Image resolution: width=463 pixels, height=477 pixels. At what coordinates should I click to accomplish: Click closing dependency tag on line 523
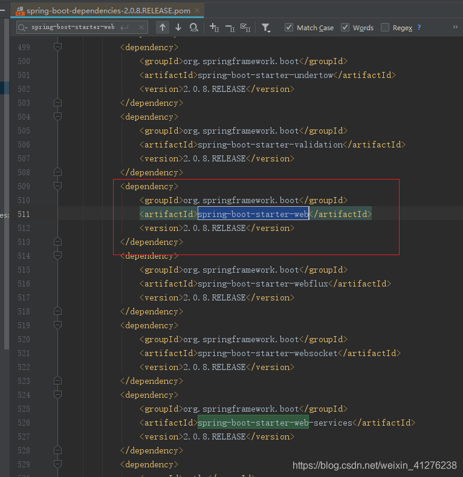(x=152, y=381)
